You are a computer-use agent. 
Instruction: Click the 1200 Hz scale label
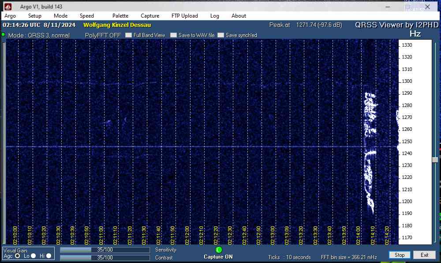click(407, 201)
